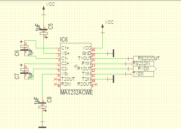
Task: Click pin number 16 on IC6
Action: click(x=93, y=50)
